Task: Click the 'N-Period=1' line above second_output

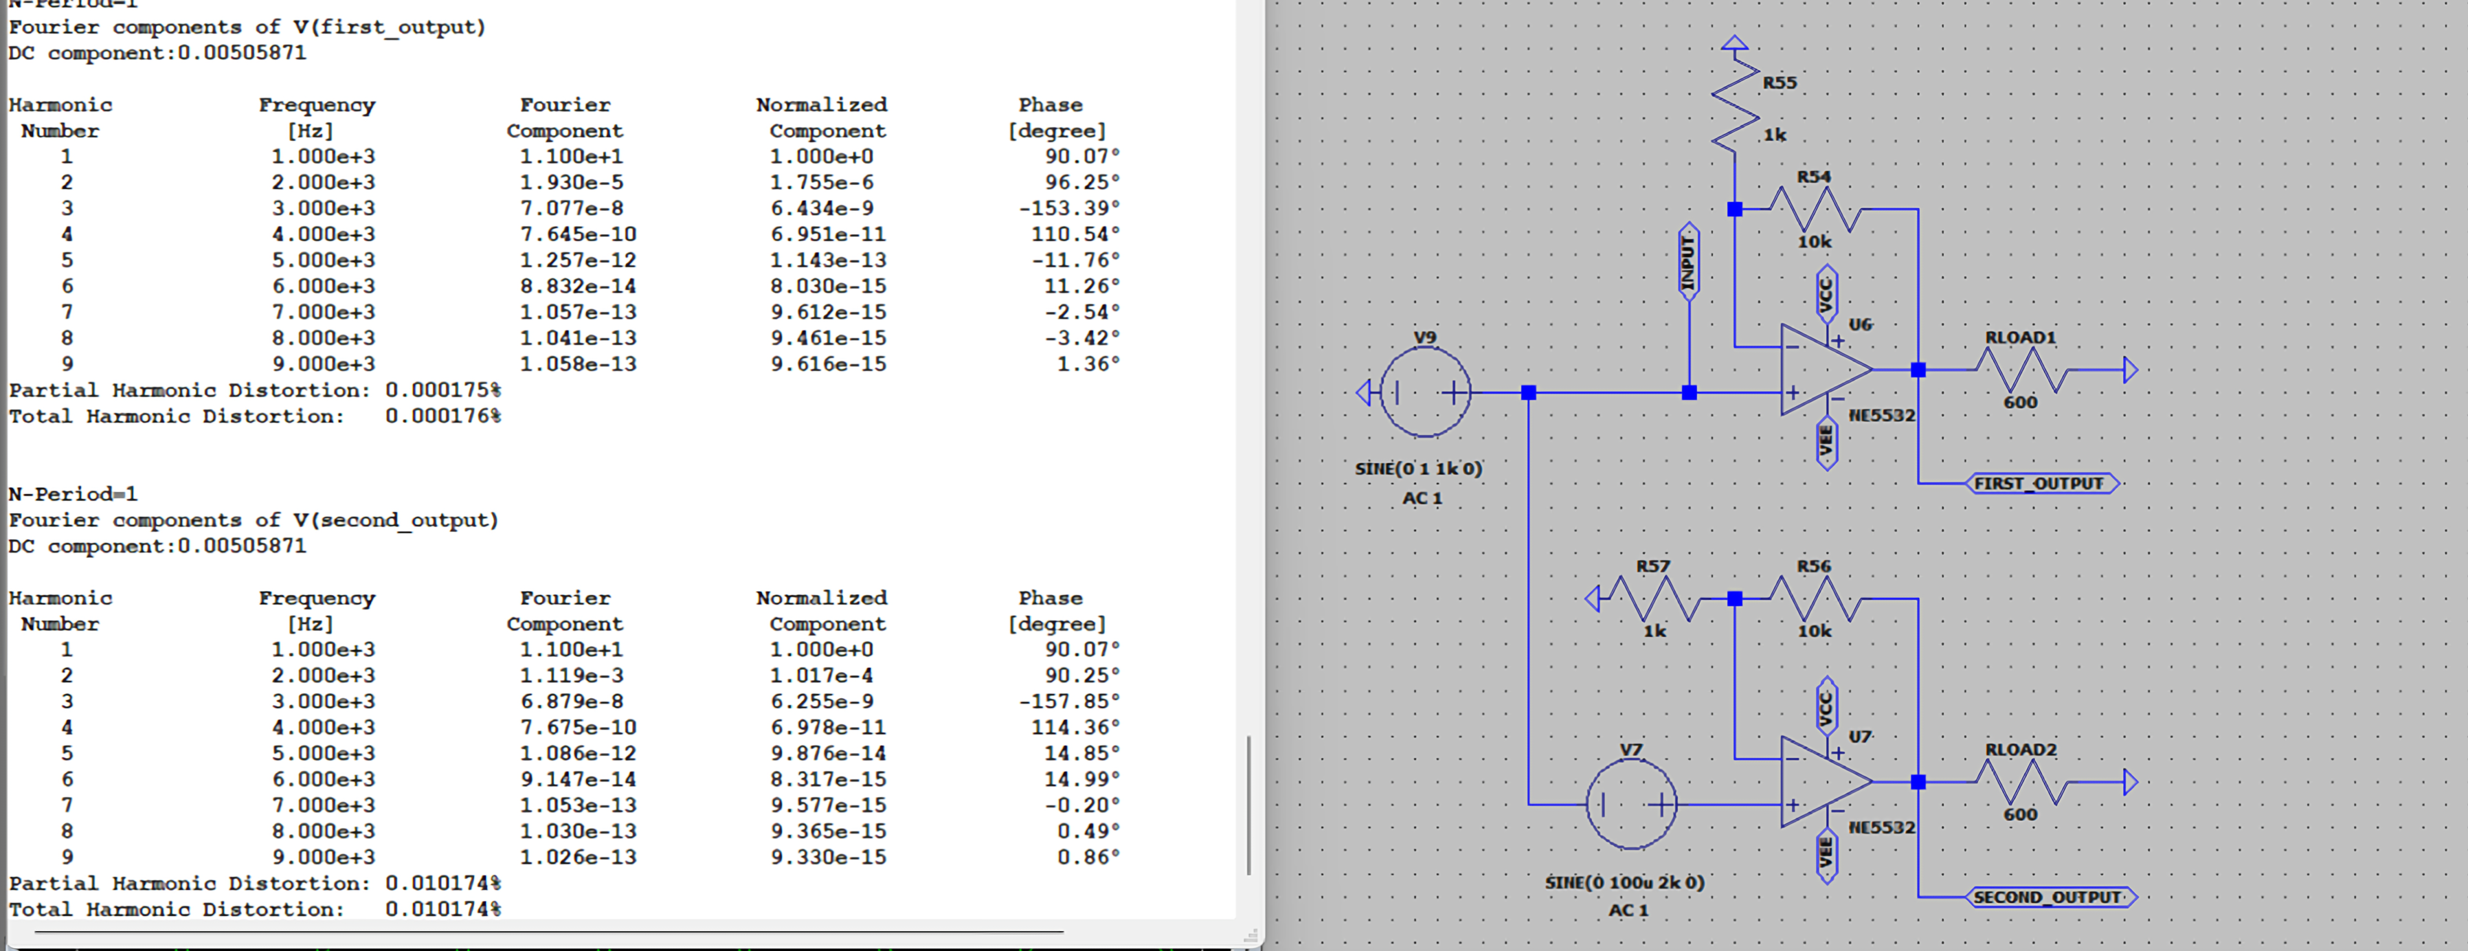Action: coord(73,494)
